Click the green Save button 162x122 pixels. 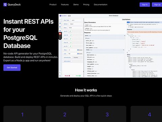coord(78,76)
